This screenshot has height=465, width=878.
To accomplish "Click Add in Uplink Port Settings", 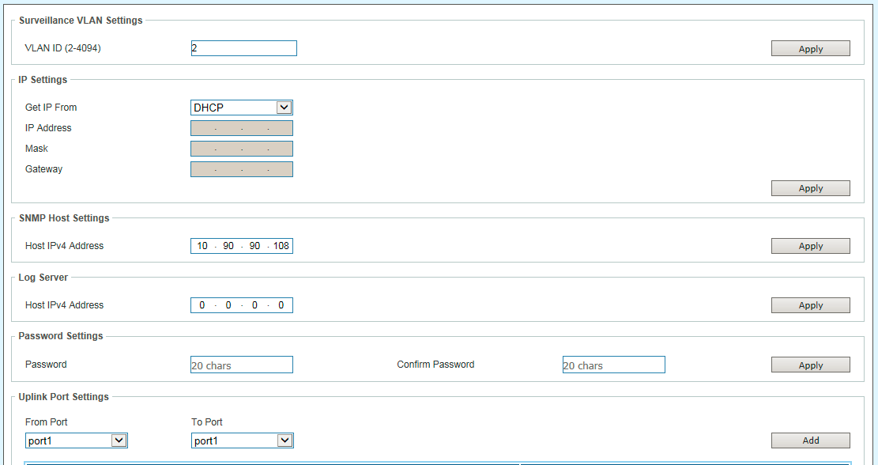I will pos(810,440).
